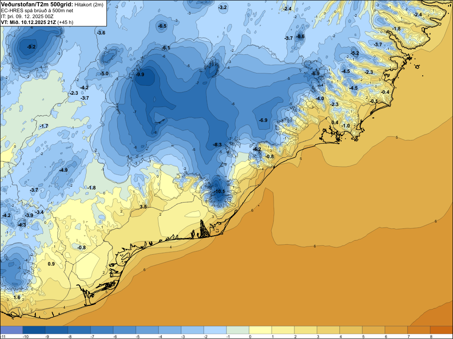Select the -1.7 temperature value
453x339 pixels.
[x=44, y=126]
